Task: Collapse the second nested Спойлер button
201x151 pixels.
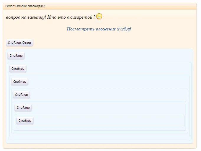Action: click(18, 69)
